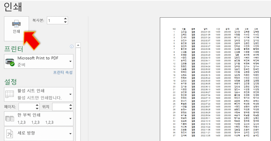Click the 위치 end page input field
This screenshot has width=271, height=141.
[60, 107]
